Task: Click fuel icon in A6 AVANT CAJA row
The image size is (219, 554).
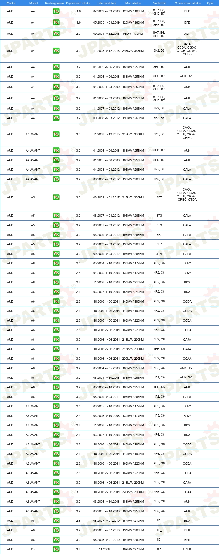Action: [x=56, y=483]
